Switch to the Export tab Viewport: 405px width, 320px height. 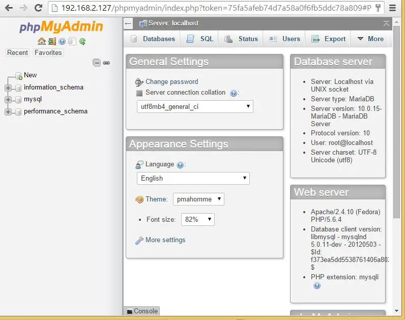pos(328,39)
